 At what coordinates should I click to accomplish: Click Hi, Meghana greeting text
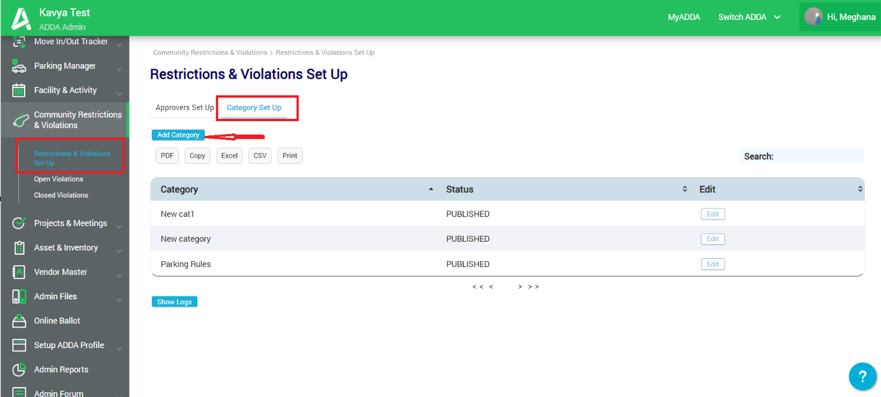click(851, 17)
